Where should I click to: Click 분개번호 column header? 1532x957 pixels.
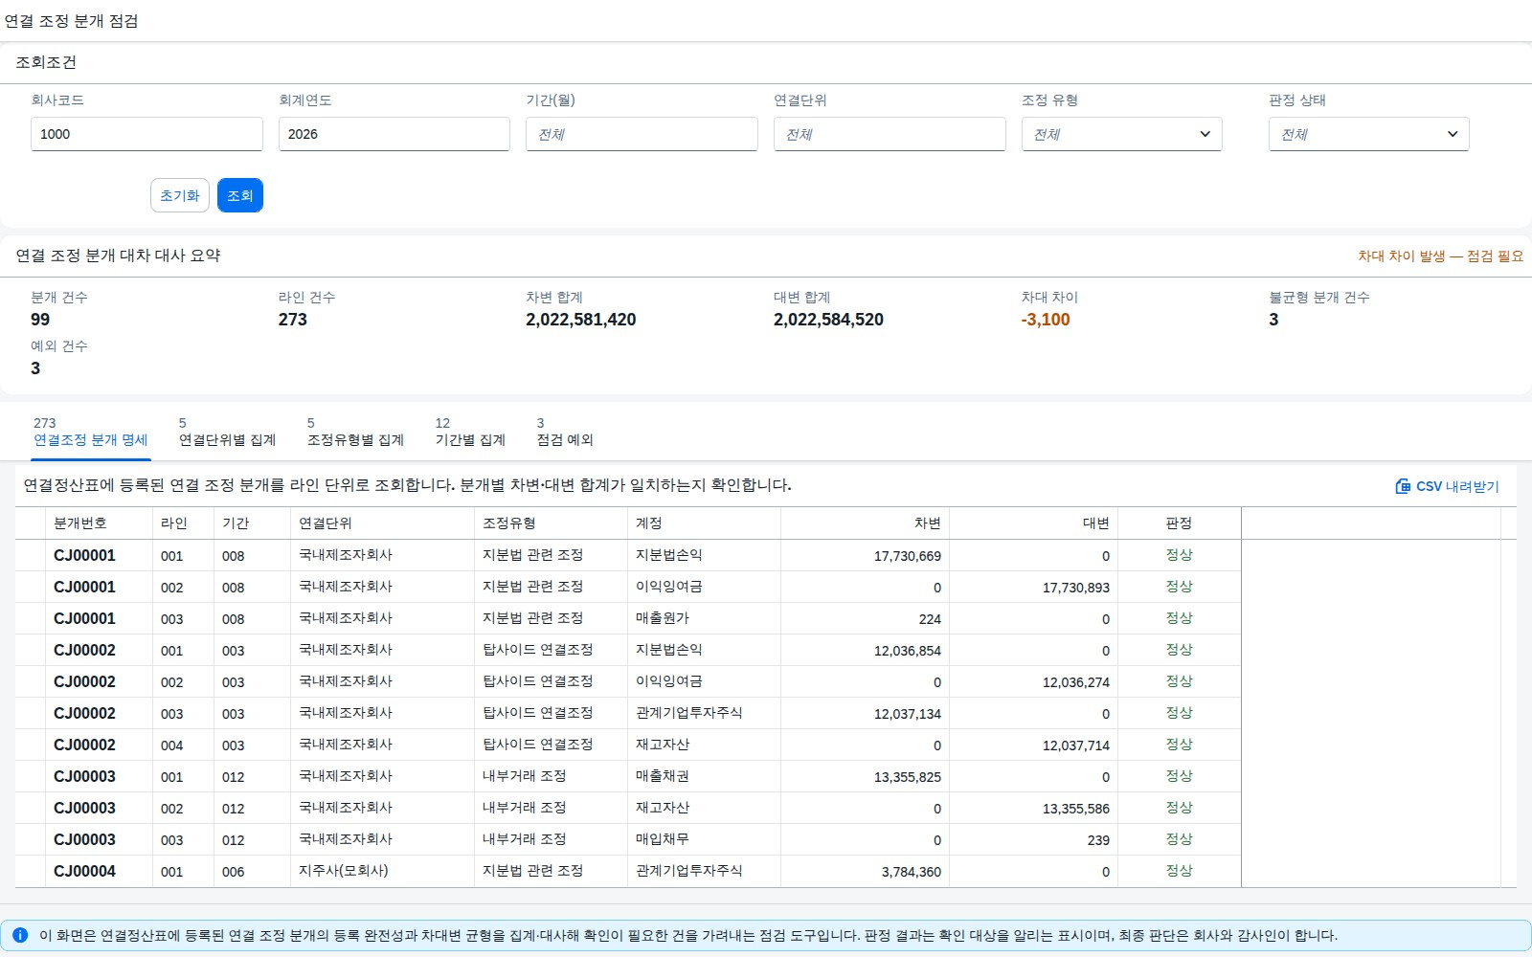[x=100, y=523]
